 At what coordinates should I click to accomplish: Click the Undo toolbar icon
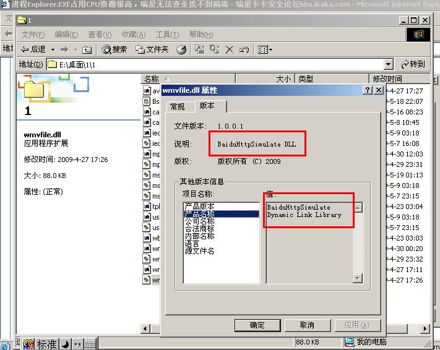click(x=244, y=50)
